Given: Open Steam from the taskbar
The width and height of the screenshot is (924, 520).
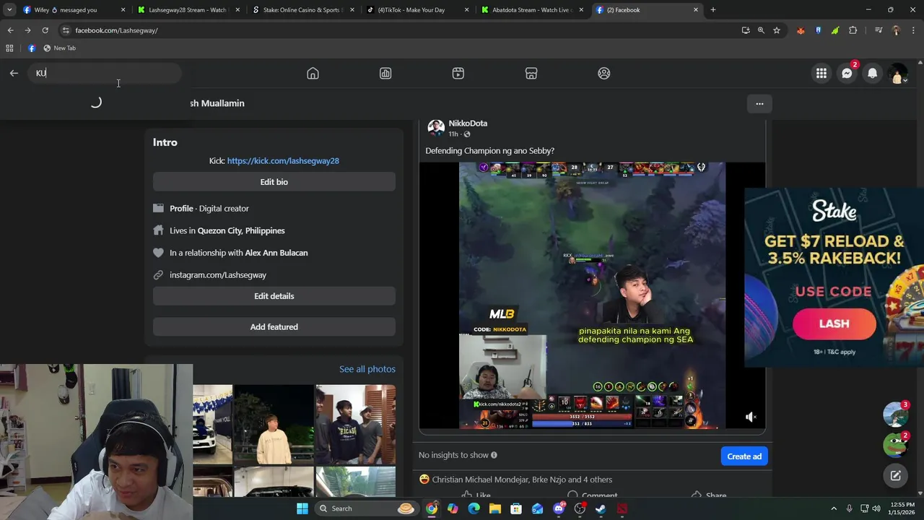Looking at the screenshot, I should click(601, 508).
